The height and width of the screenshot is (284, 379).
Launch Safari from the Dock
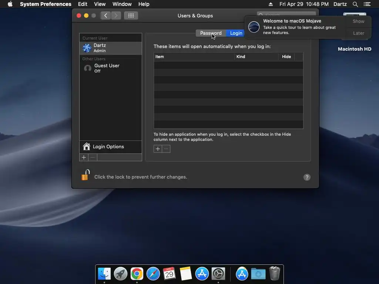pos(153,274)
